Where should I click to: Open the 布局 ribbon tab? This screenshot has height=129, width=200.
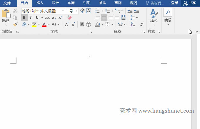[71, 3]
